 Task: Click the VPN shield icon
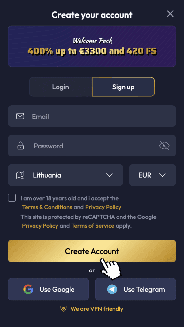(x=64, y=309)
